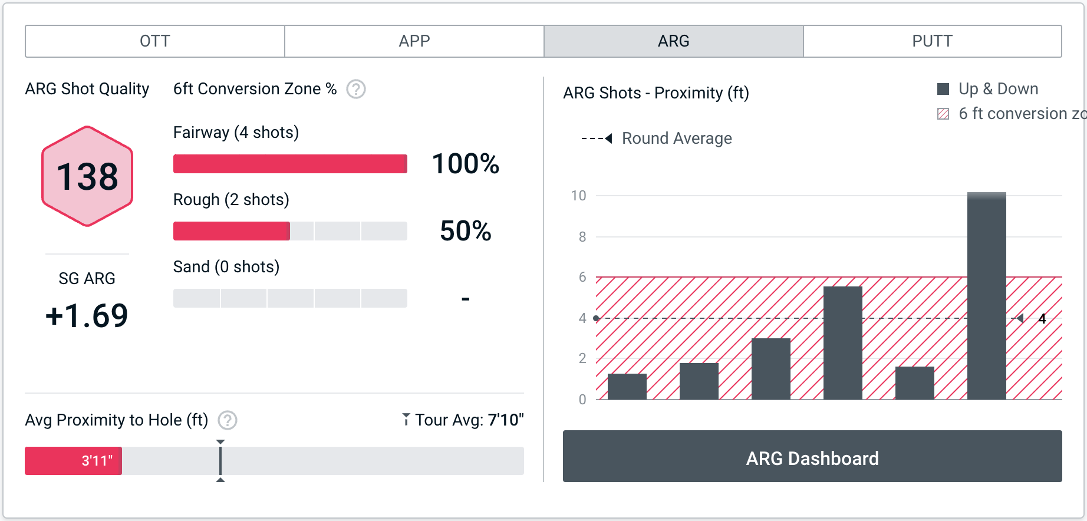Image resolution: width=1087 pixels, height=521 pixels.
Task: Click the Round Average dashed arrow legend icon
Action: click(597, 139)
